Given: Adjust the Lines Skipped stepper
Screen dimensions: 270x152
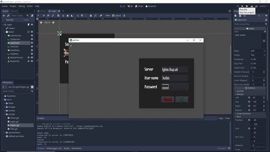Looking at the screenshot, I should (264, 80).
